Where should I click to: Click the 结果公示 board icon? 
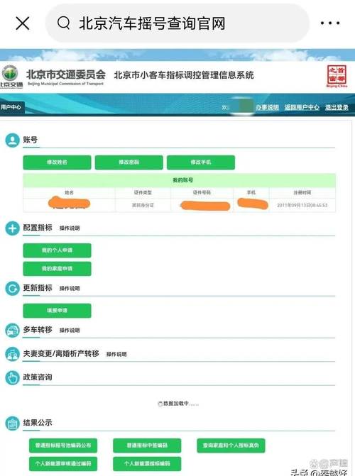(13, 424)
